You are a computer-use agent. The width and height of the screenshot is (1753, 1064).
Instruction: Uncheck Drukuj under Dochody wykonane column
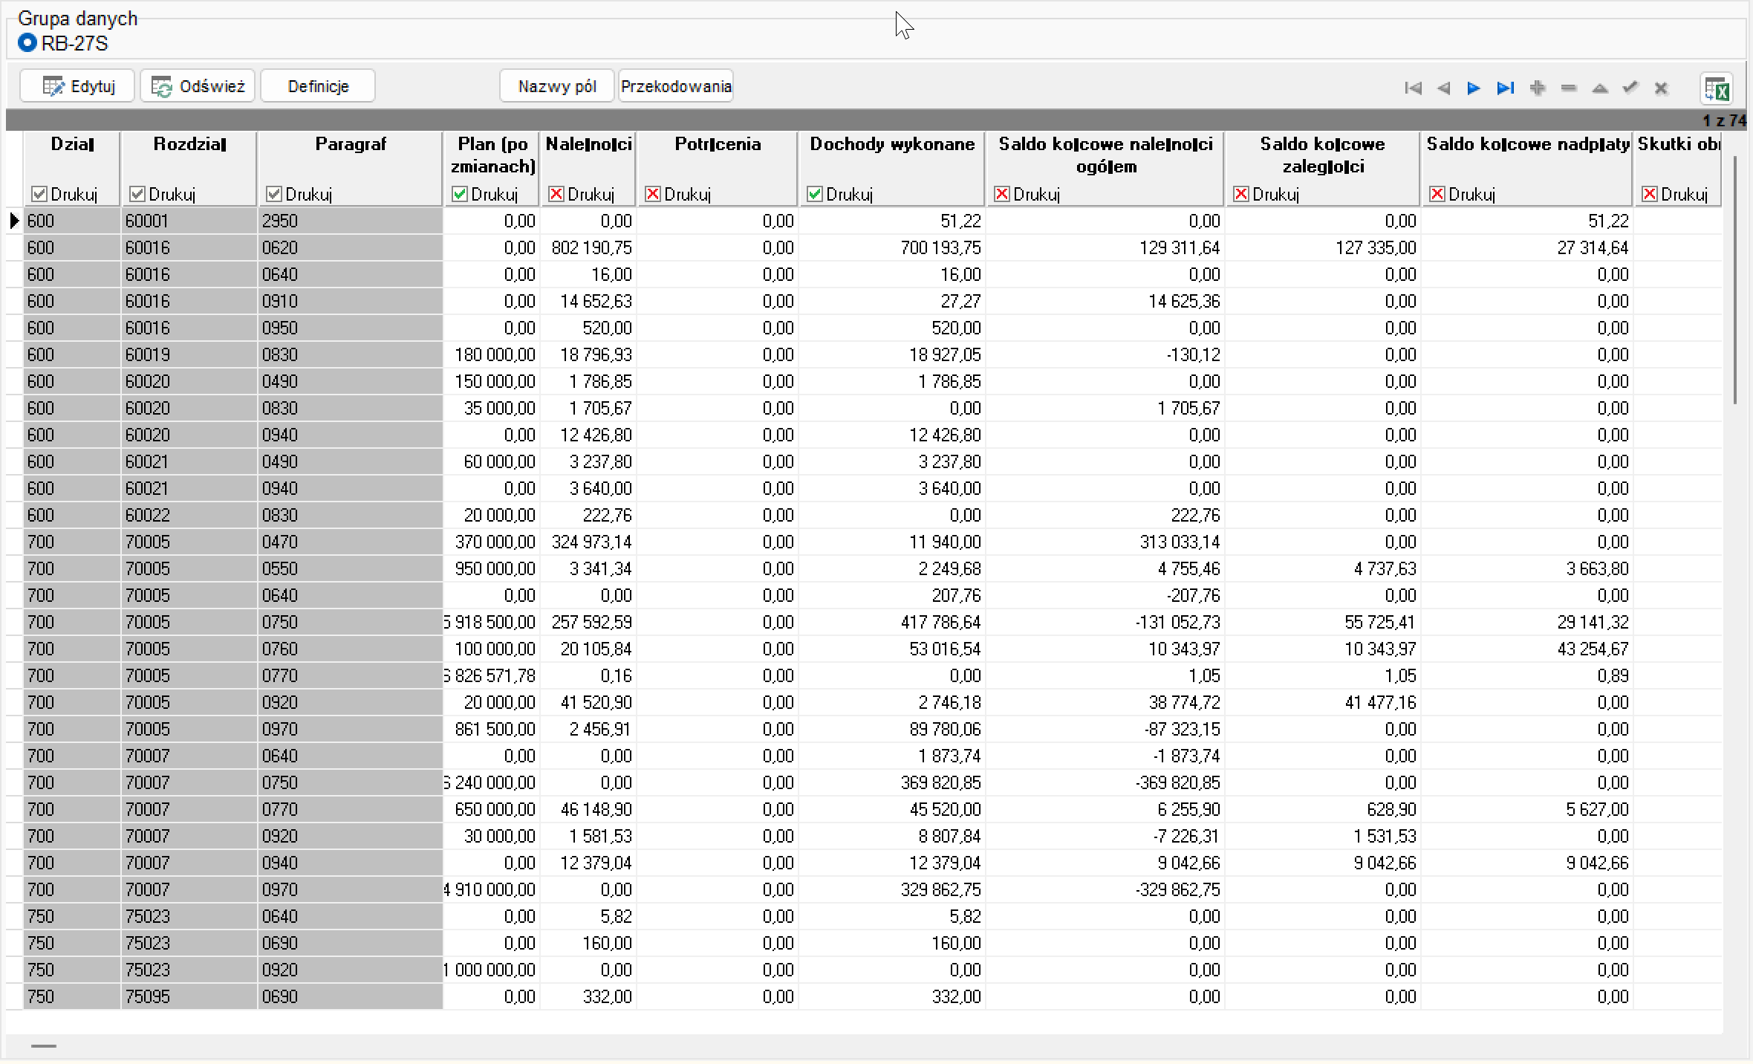pyautogui.click(x=814, y=194)
